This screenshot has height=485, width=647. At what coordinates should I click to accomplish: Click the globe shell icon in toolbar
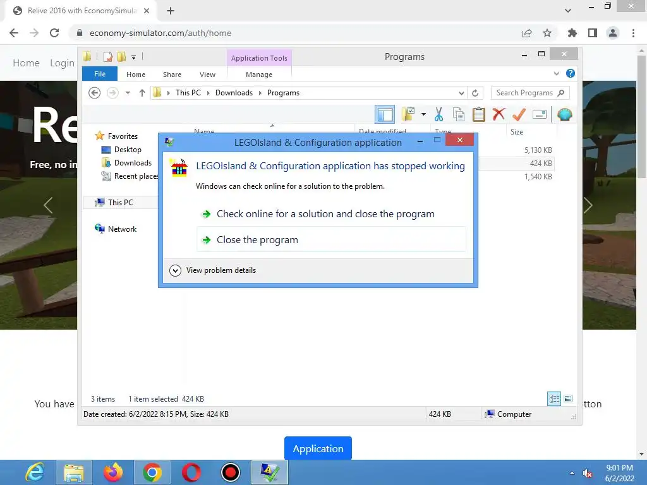[x=564, y=114]
